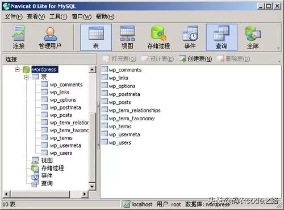Select 查询 node in the tree

point(47,183)
